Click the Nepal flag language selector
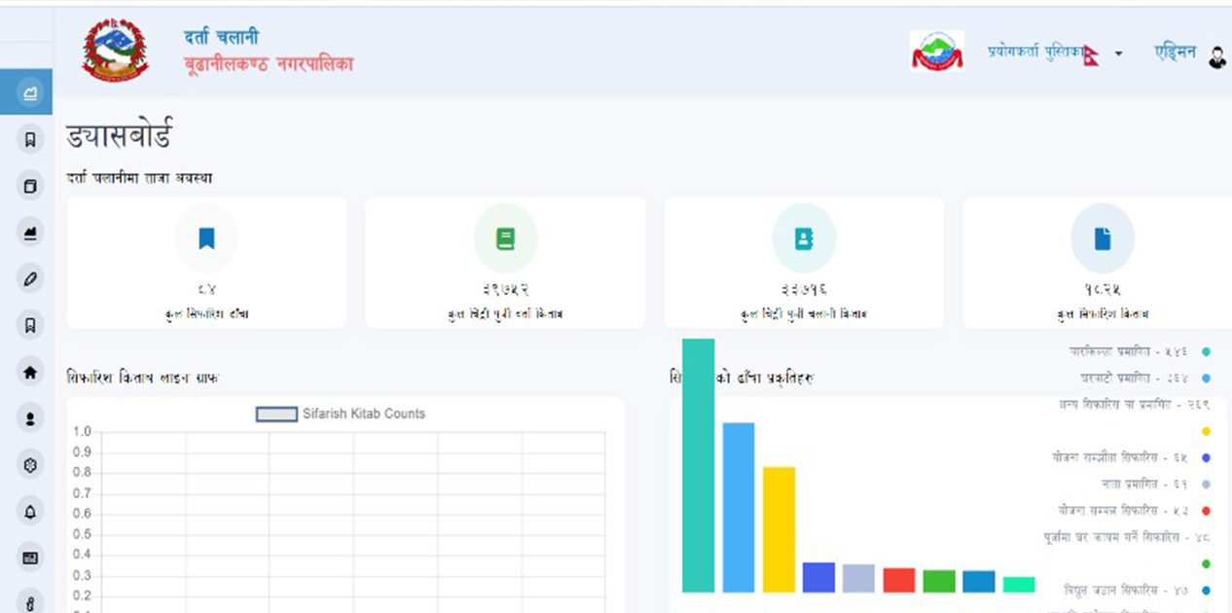Viewport: 1232px width, 613px height. tap(1091, 54)
